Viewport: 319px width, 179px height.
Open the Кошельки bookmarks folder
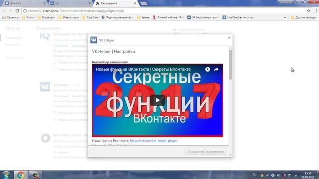point(46,18)
